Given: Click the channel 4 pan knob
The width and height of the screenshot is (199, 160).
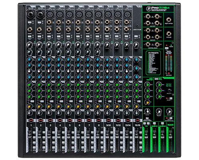Looking at the screenshot, I should click(x=59, y=113).
